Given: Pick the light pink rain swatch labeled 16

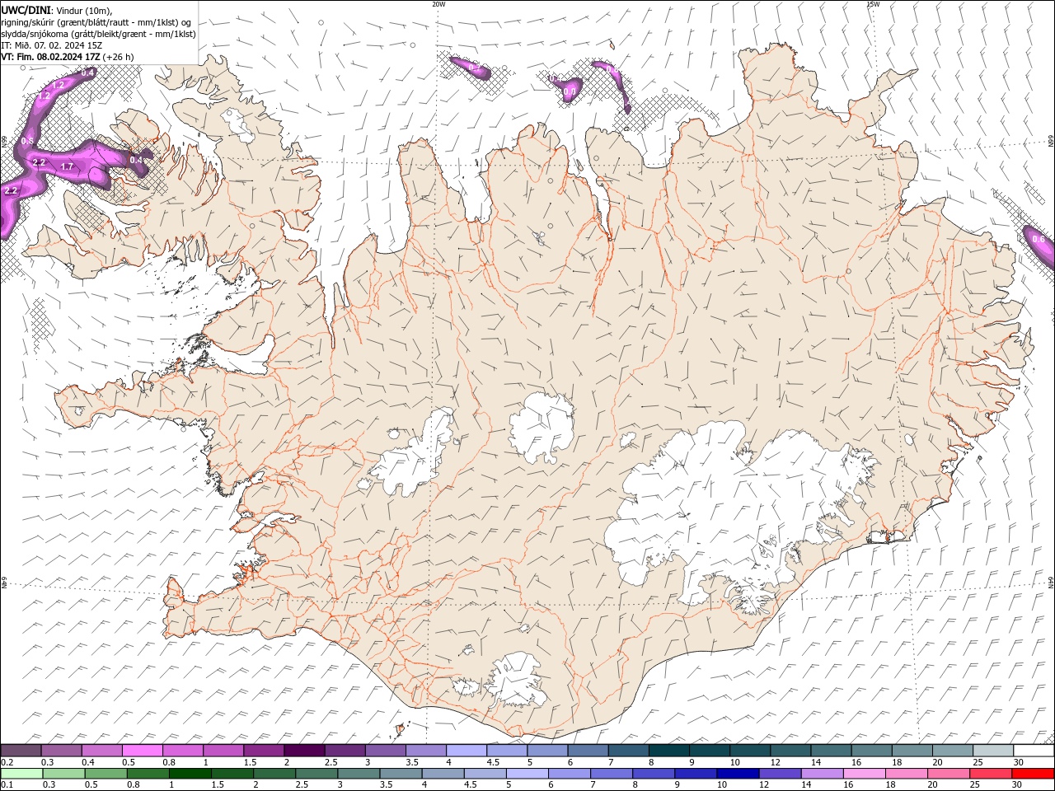Looking at the screenshot, I should coord(863,774).
